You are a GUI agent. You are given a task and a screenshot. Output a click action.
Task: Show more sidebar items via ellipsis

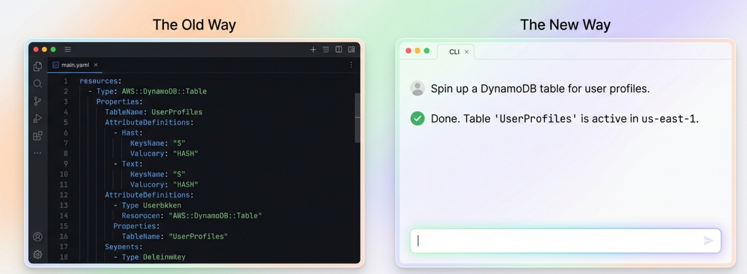(x=38, y=153)
